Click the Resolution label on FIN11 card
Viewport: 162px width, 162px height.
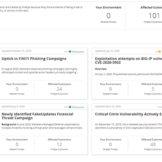click(x=78, y=52)
